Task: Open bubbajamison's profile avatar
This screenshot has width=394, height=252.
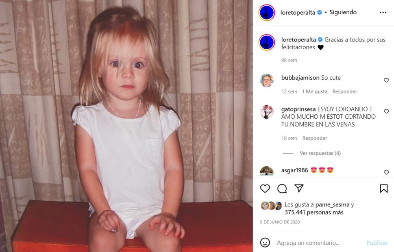Action: click(x=267, y=80)
